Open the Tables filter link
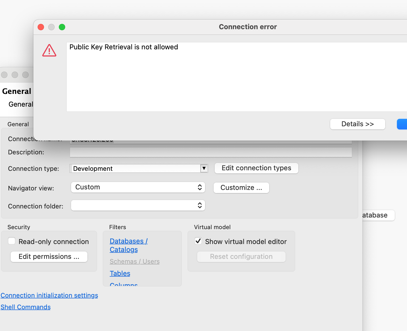The image size is (407, 331). pyautogui.click(x=120, y=273)
